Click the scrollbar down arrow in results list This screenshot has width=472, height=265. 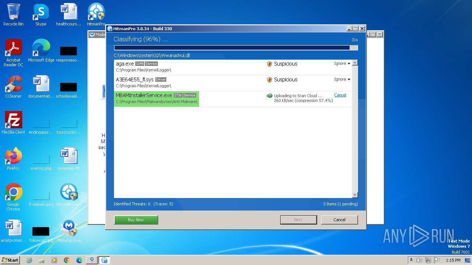(355, 195)
